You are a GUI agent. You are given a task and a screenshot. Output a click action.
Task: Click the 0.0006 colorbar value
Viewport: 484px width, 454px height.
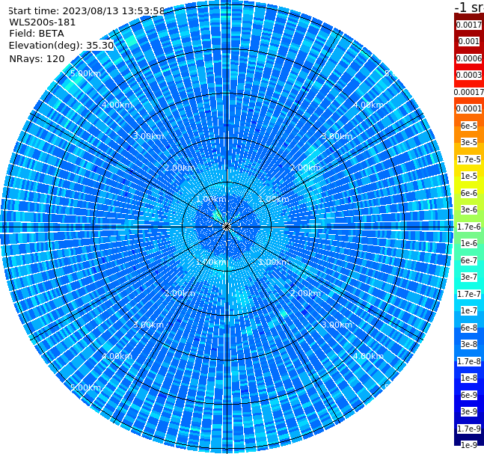click(469, 58)
